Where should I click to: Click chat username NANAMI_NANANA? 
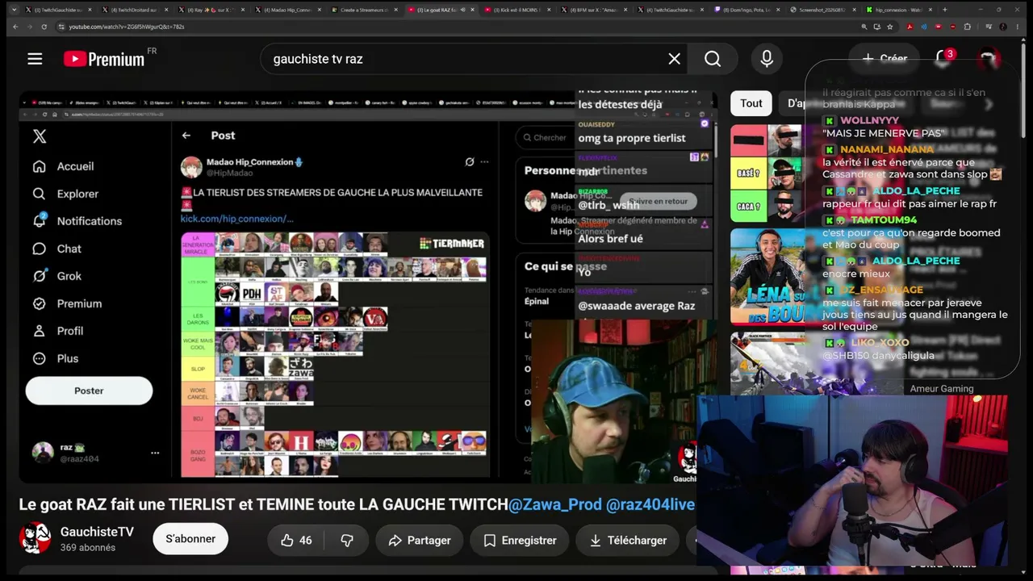point(887,149)
